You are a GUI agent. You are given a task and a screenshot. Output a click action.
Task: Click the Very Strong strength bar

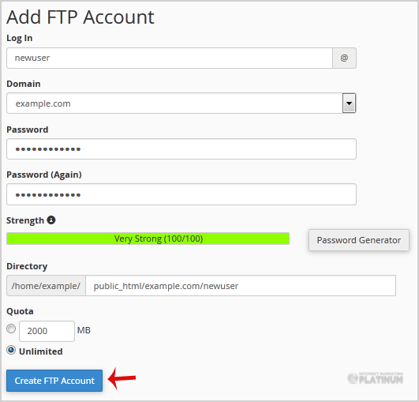click(148, 239)
